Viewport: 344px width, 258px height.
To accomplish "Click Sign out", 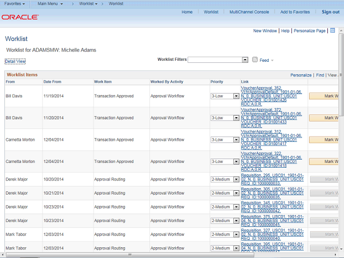I will pyautogui.click(x=330, y=12).
